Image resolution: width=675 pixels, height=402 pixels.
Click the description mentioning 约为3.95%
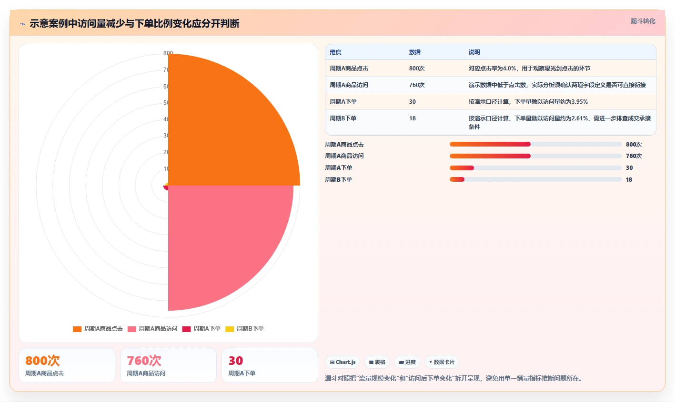tap(528, 102)
